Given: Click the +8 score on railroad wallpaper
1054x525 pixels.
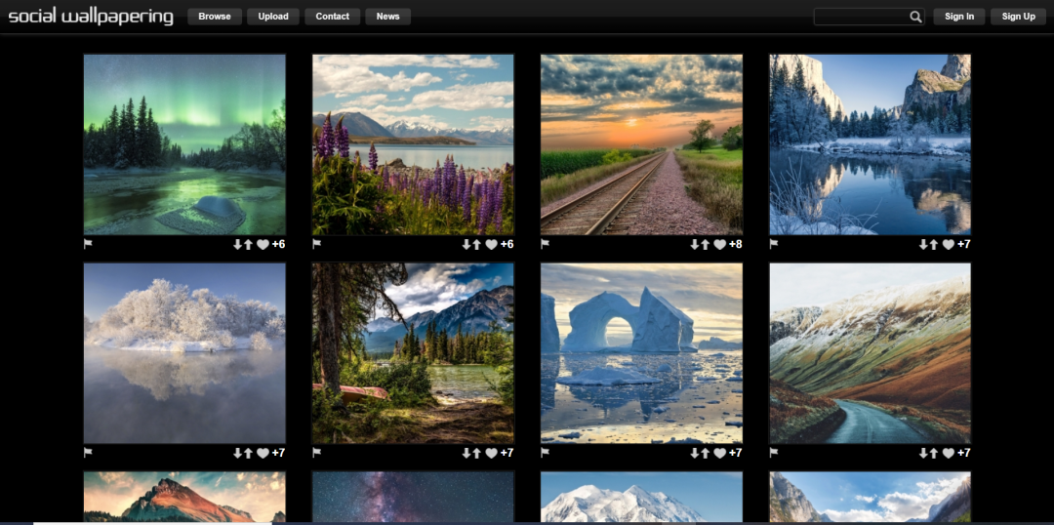Looking at the screenshot, I should [736, 245].
